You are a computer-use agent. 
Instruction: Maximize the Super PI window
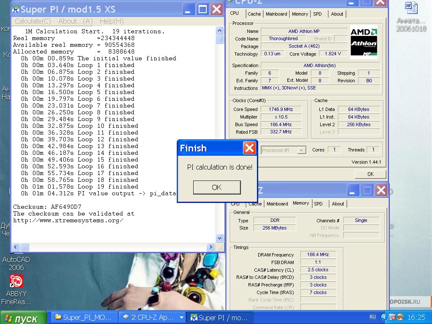[x=203, y=9]
